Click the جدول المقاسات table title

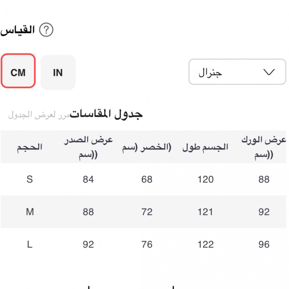pyautogui.click(x=106, y=114)
